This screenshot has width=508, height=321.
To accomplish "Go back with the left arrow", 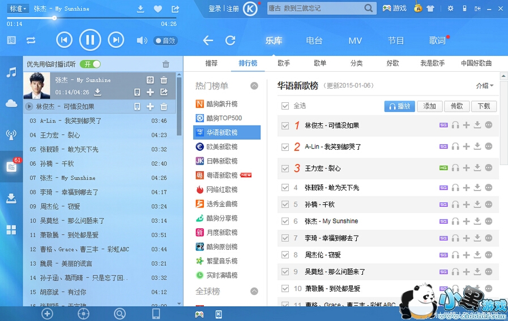I will click(x=208, y=41).
